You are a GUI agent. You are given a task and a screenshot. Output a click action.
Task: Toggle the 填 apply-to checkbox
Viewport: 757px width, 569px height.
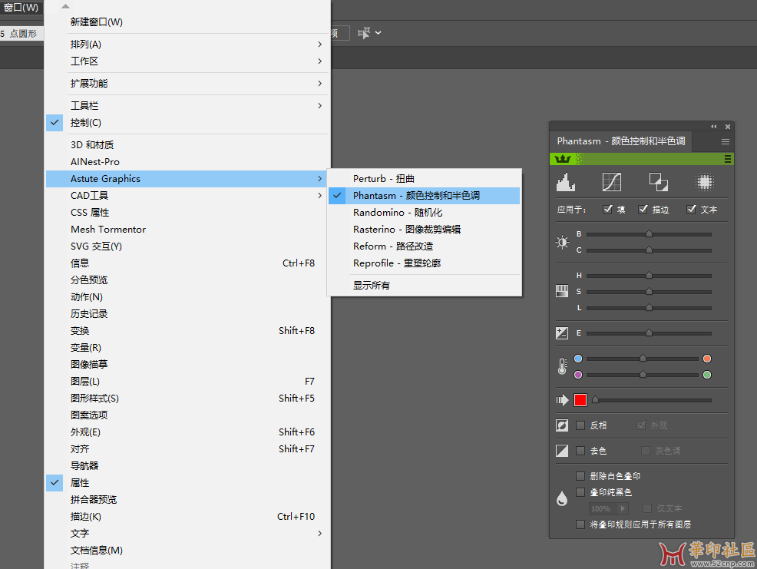click(608, 209)
